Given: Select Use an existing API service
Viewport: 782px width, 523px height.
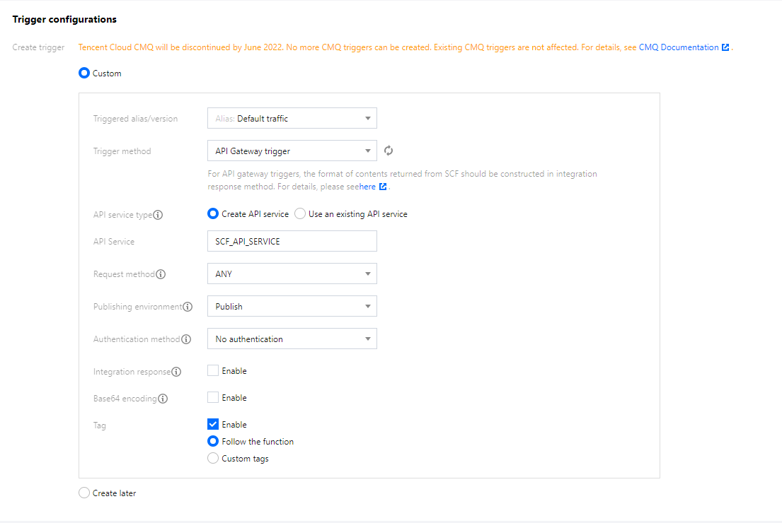Looking at the screenshot, I should coord(300,213).
